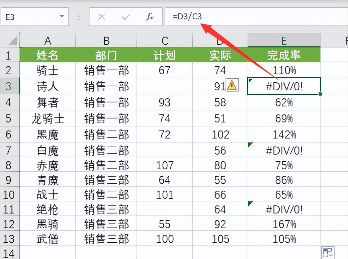
Task: Select column header E
Action: coord(284,40)
